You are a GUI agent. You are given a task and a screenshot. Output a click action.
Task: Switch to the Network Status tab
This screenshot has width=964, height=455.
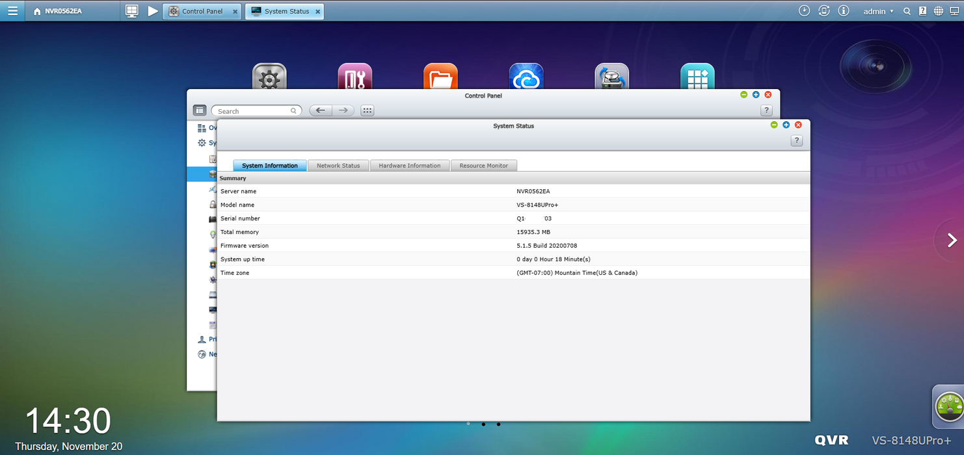[x=338, y=166]
